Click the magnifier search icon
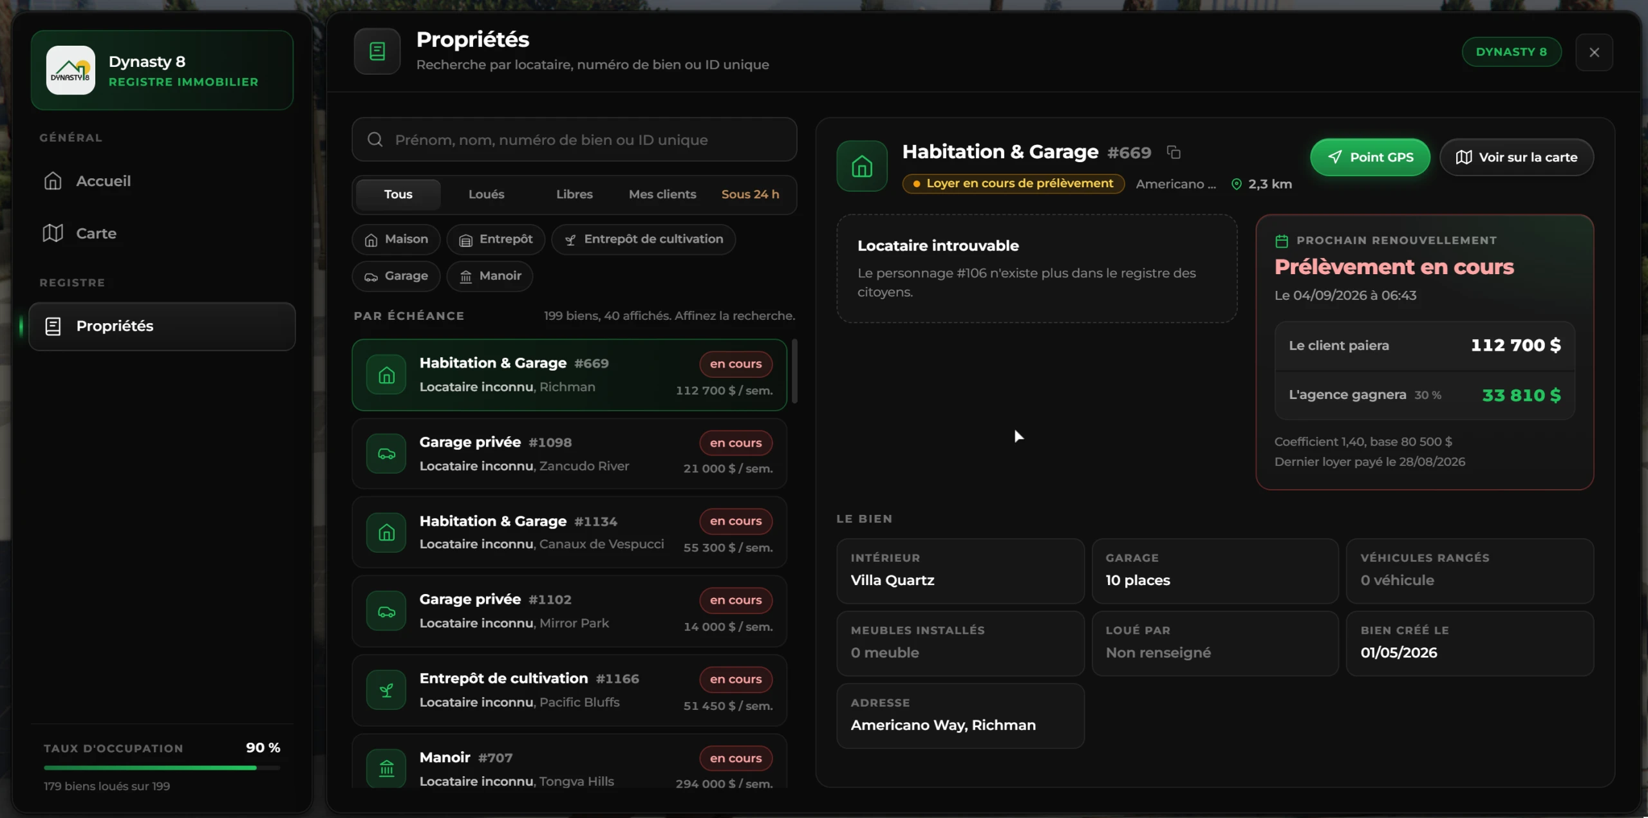This screenshot has width=1648, height=818. tap(375, 140)
